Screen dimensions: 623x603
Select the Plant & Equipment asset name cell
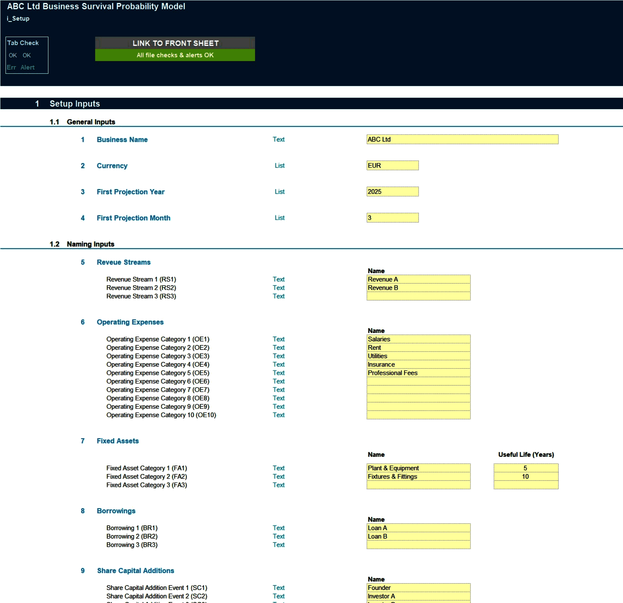418,468
